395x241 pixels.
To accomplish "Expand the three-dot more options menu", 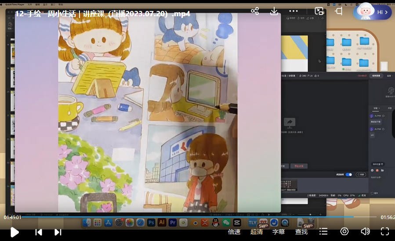I will 294,11.
